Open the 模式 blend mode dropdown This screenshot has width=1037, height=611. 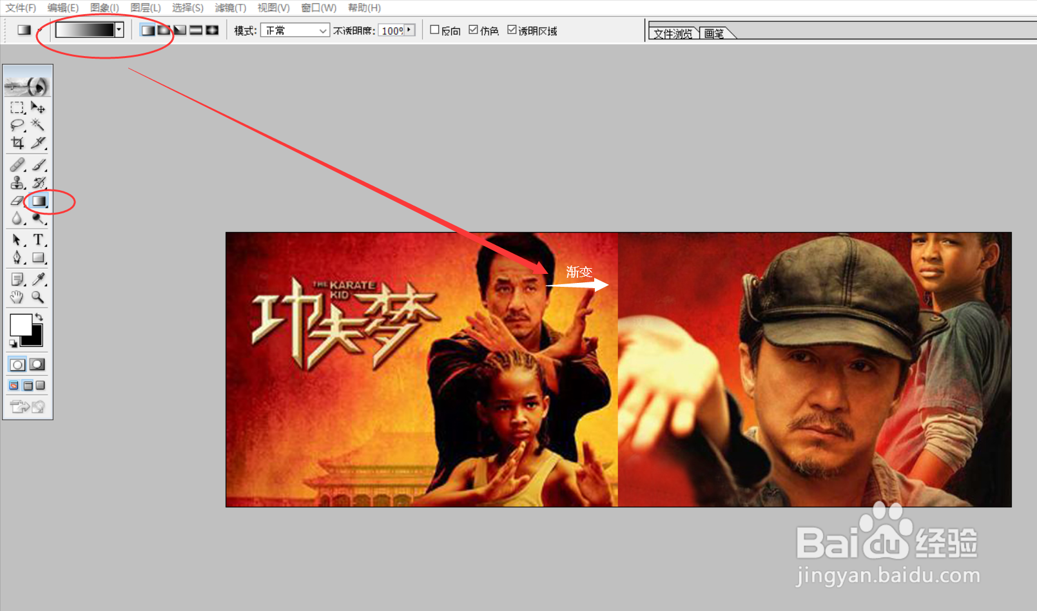(295, 30)
